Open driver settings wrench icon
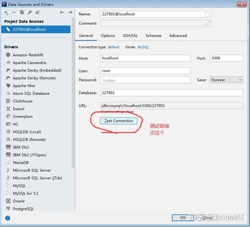The width and height of the screenshot is (250, 227). (x=30, y=12)
